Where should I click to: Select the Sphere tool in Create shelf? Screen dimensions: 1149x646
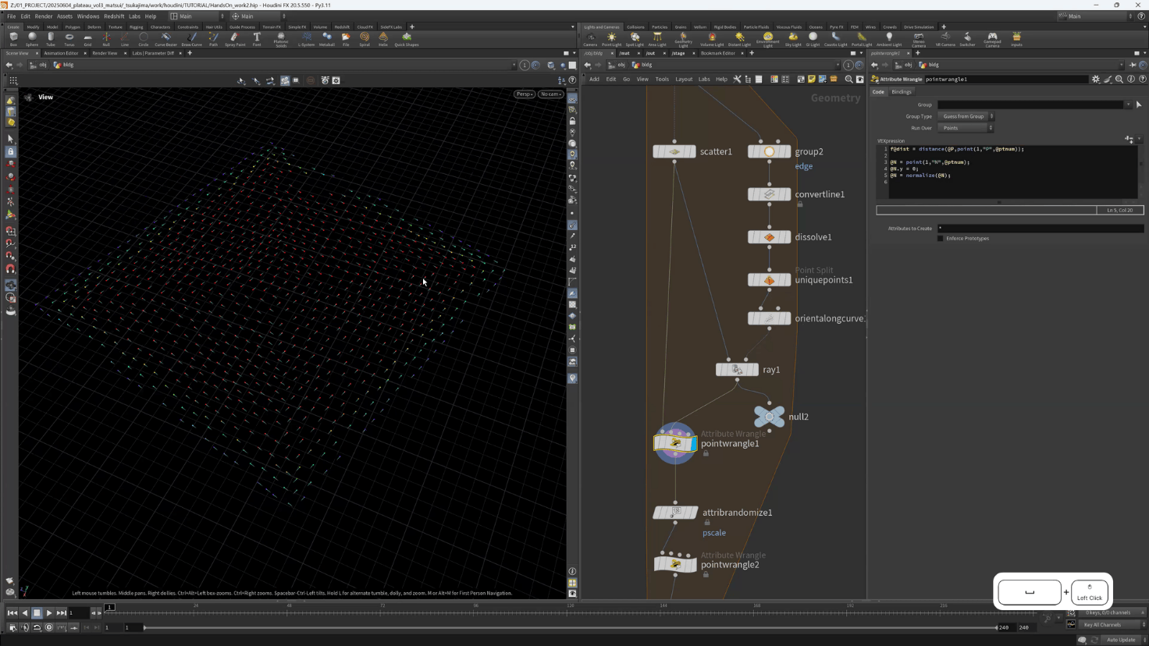pyautogui.click(x=32, y=38)
